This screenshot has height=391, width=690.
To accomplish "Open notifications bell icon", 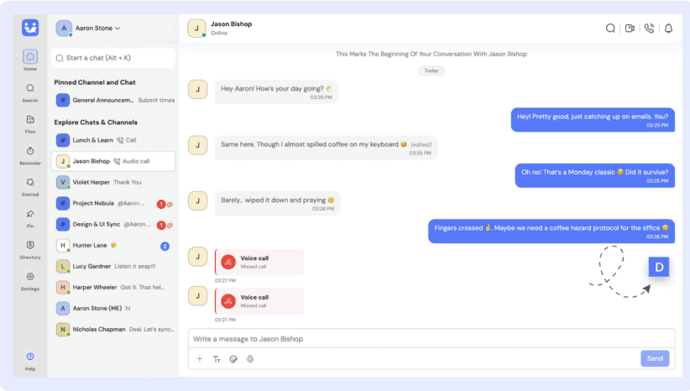I will [668, 29].
